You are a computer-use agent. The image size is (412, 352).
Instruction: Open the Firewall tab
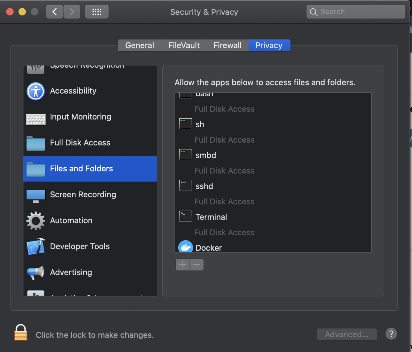[x=227, y=45]
